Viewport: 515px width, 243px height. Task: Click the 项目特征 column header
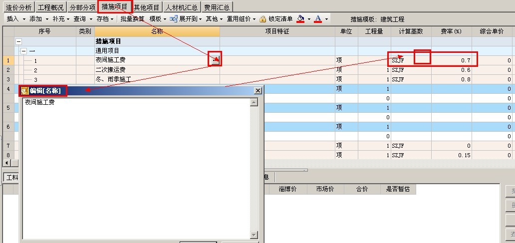[x=277, y=31]
